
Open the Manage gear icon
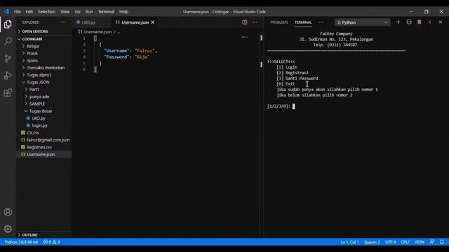click(x=8, y=229)
